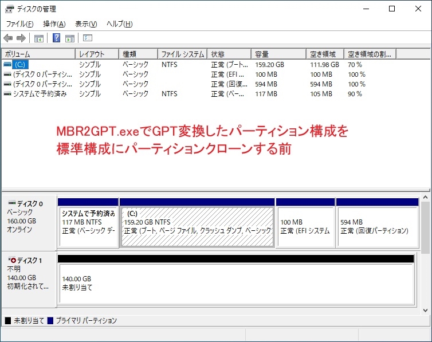Click drive icon of システムで予約済み volume row
The height and width of the screenshot is (342, 432).
click(7, 94)
